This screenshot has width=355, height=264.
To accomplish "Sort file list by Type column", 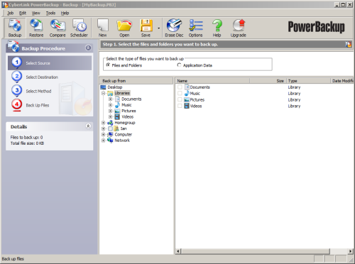I will [x=308, y=81].
